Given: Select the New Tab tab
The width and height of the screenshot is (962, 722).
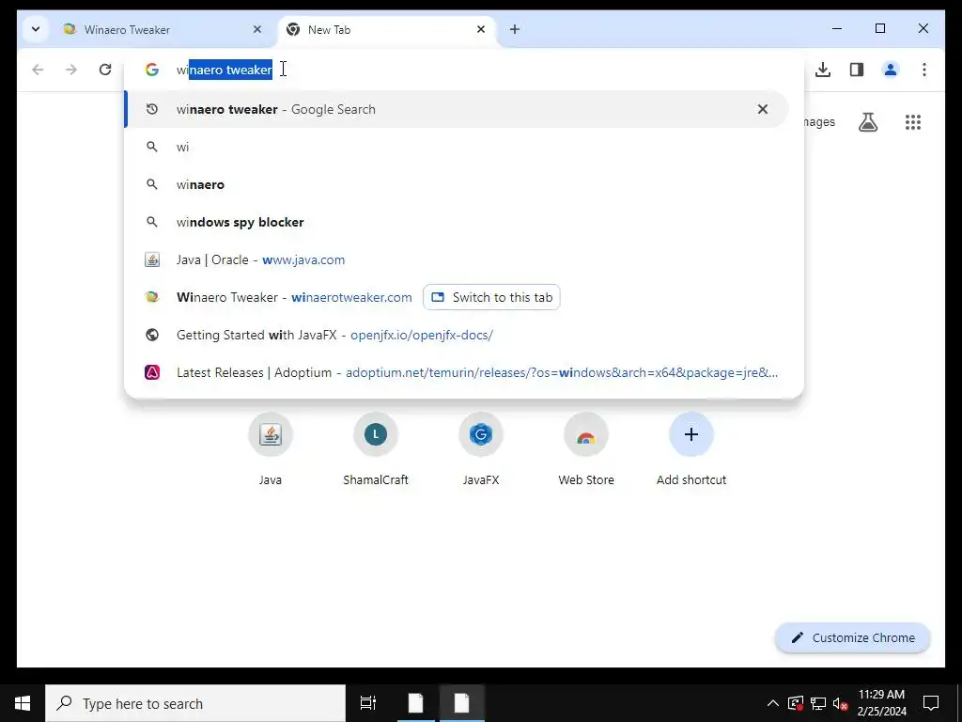Looking at the screenshot, I should (385, 29).
